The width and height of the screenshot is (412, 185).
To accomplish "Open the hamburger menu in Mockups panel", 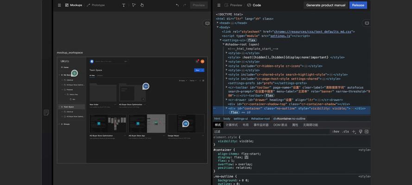I will point(59,5).
